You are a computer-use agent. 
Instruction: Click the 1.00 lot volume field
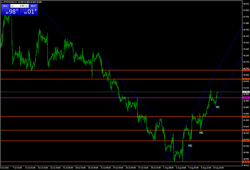pos(20,6)
